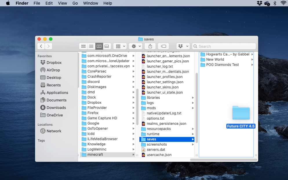
Task: Switch to list view mode
Action: [x=91, y=46]
